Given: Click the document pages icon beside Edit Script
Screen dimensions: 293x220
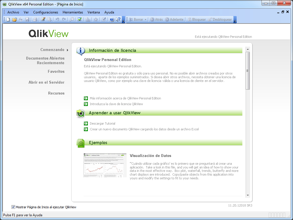Looking at the screenshot, I should pyautogui.click(x=50, y=19).
